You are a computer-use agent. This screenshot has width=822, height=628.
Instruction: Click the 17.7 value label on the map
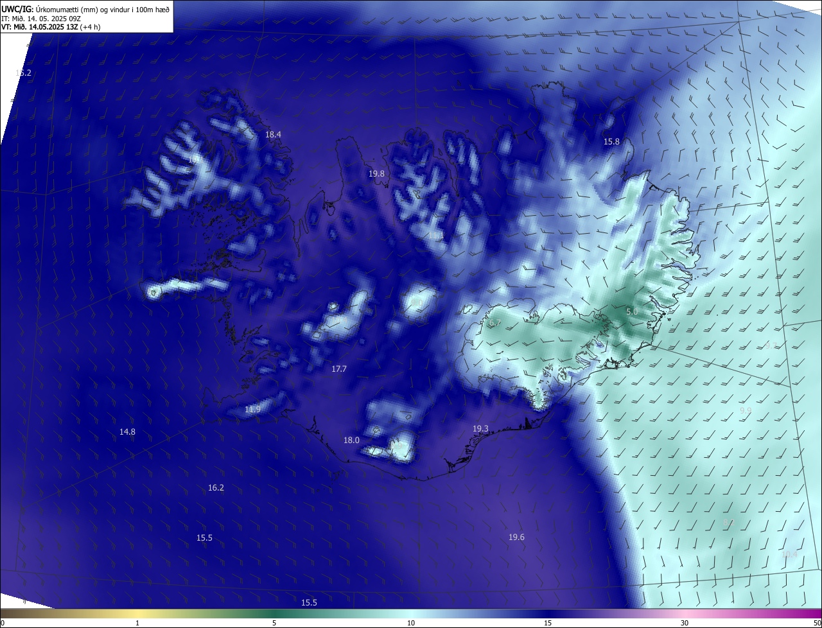(x=338, y=369)
